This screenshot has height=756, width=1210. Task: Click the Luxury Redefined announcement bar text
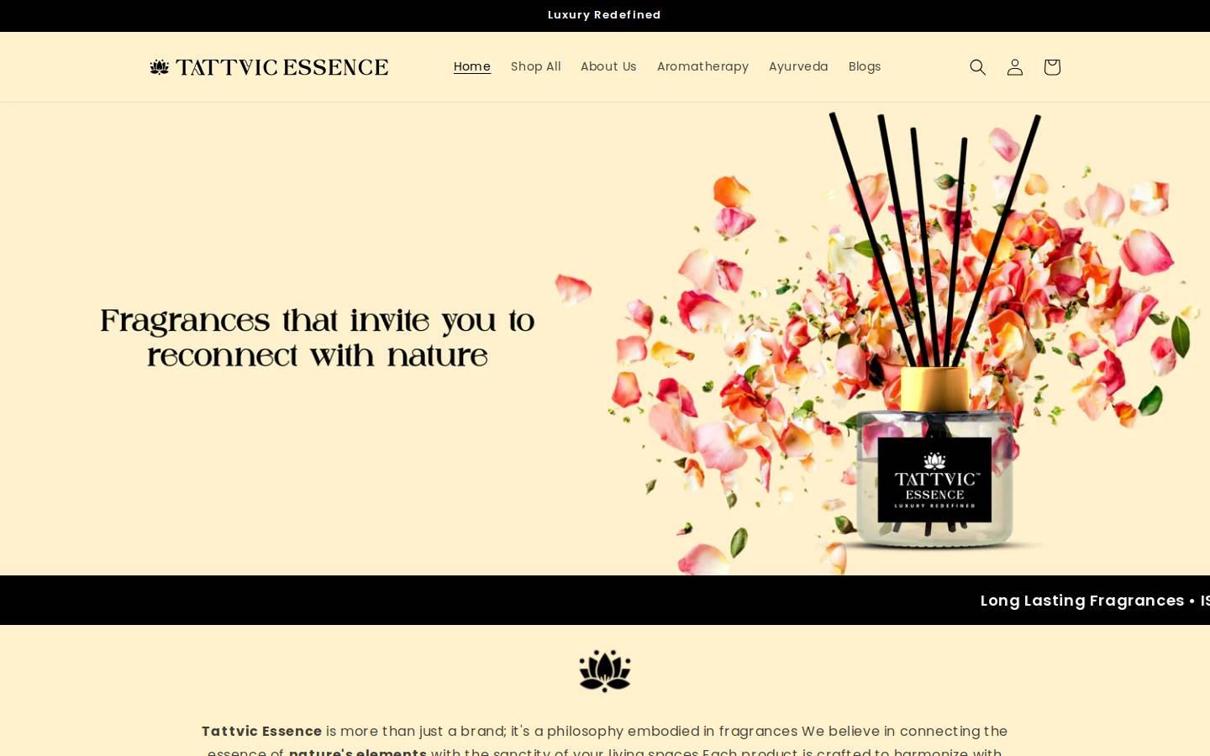[604, 15]
